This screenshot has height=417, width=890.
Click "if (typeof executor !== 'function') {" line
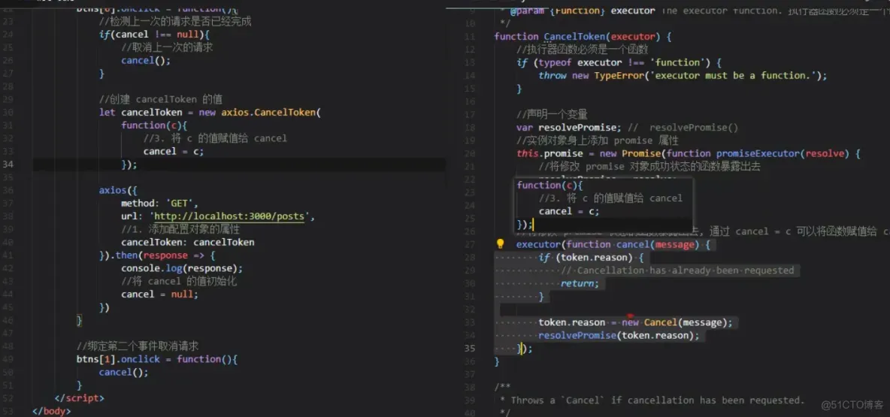619,63
